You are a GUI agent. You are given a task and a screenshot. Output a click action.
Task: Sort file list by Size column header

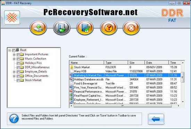point(136,63)
